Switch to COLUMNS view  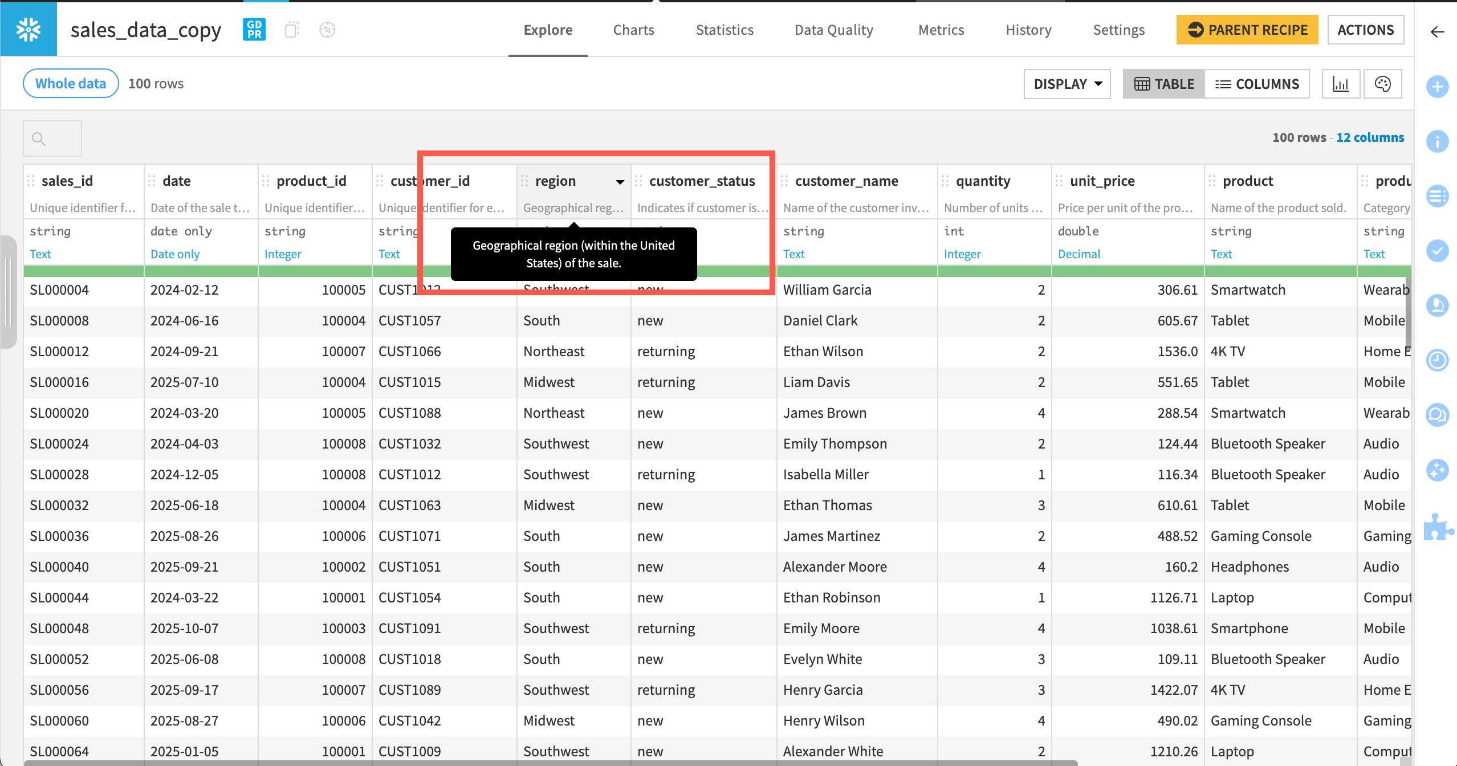pos(1257,83)
